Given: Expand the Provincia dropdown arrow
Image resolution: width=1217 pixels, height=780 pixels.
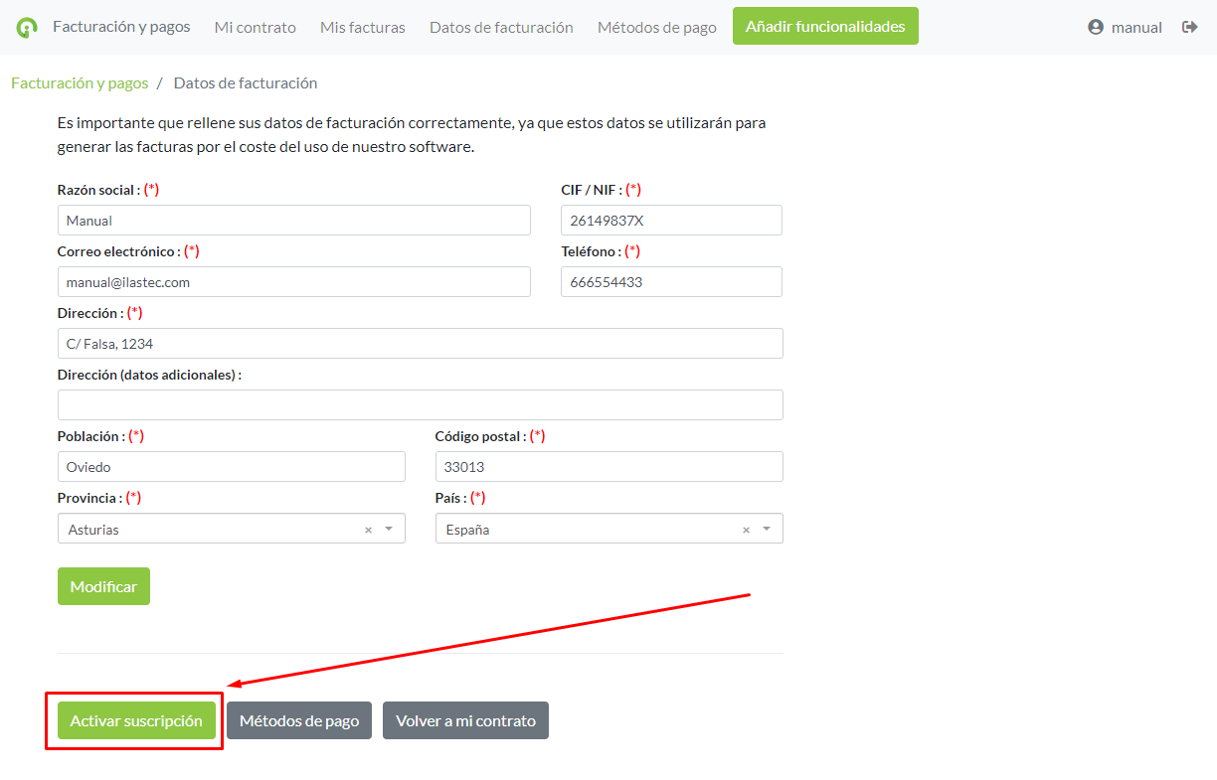Looking at the screenshot, I should point(389,529).
